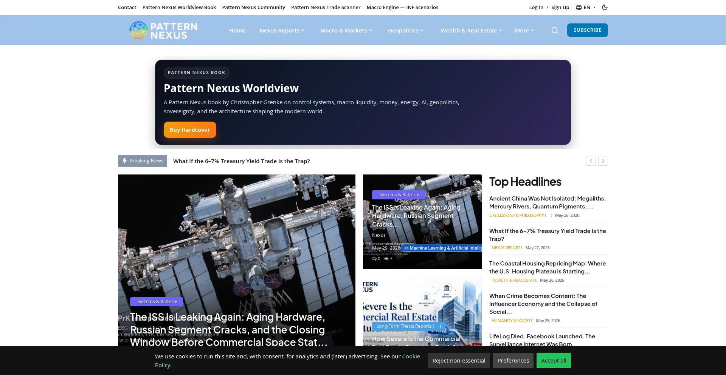This screenshot has width=726, height=375.
Task: Show next breaking news item
Action: click(x=603, y=161)
